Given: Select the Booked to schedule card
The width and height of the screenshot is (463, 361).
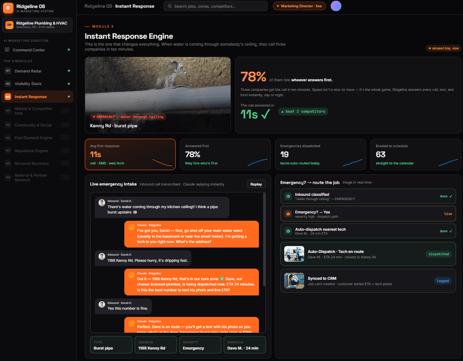Looking at the screenshot, I should tap(416, 154).
